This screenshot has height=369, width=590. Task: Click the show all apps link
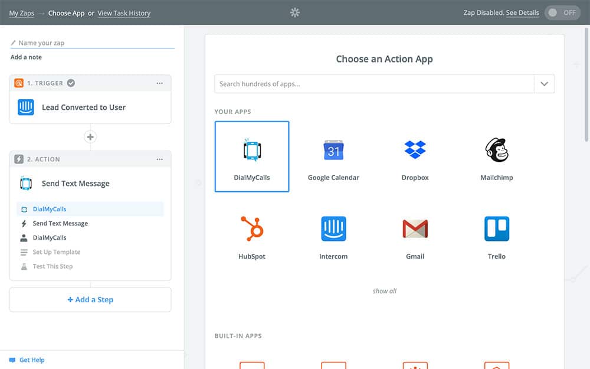tap(384, 291)
